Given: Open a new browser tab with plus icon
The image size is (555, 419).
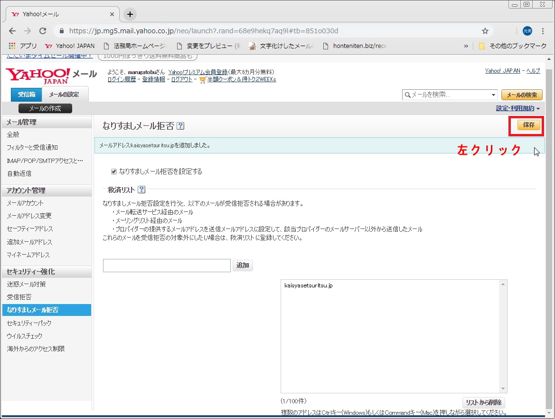Looking at the screenshot, I should (x=130, y=14).
